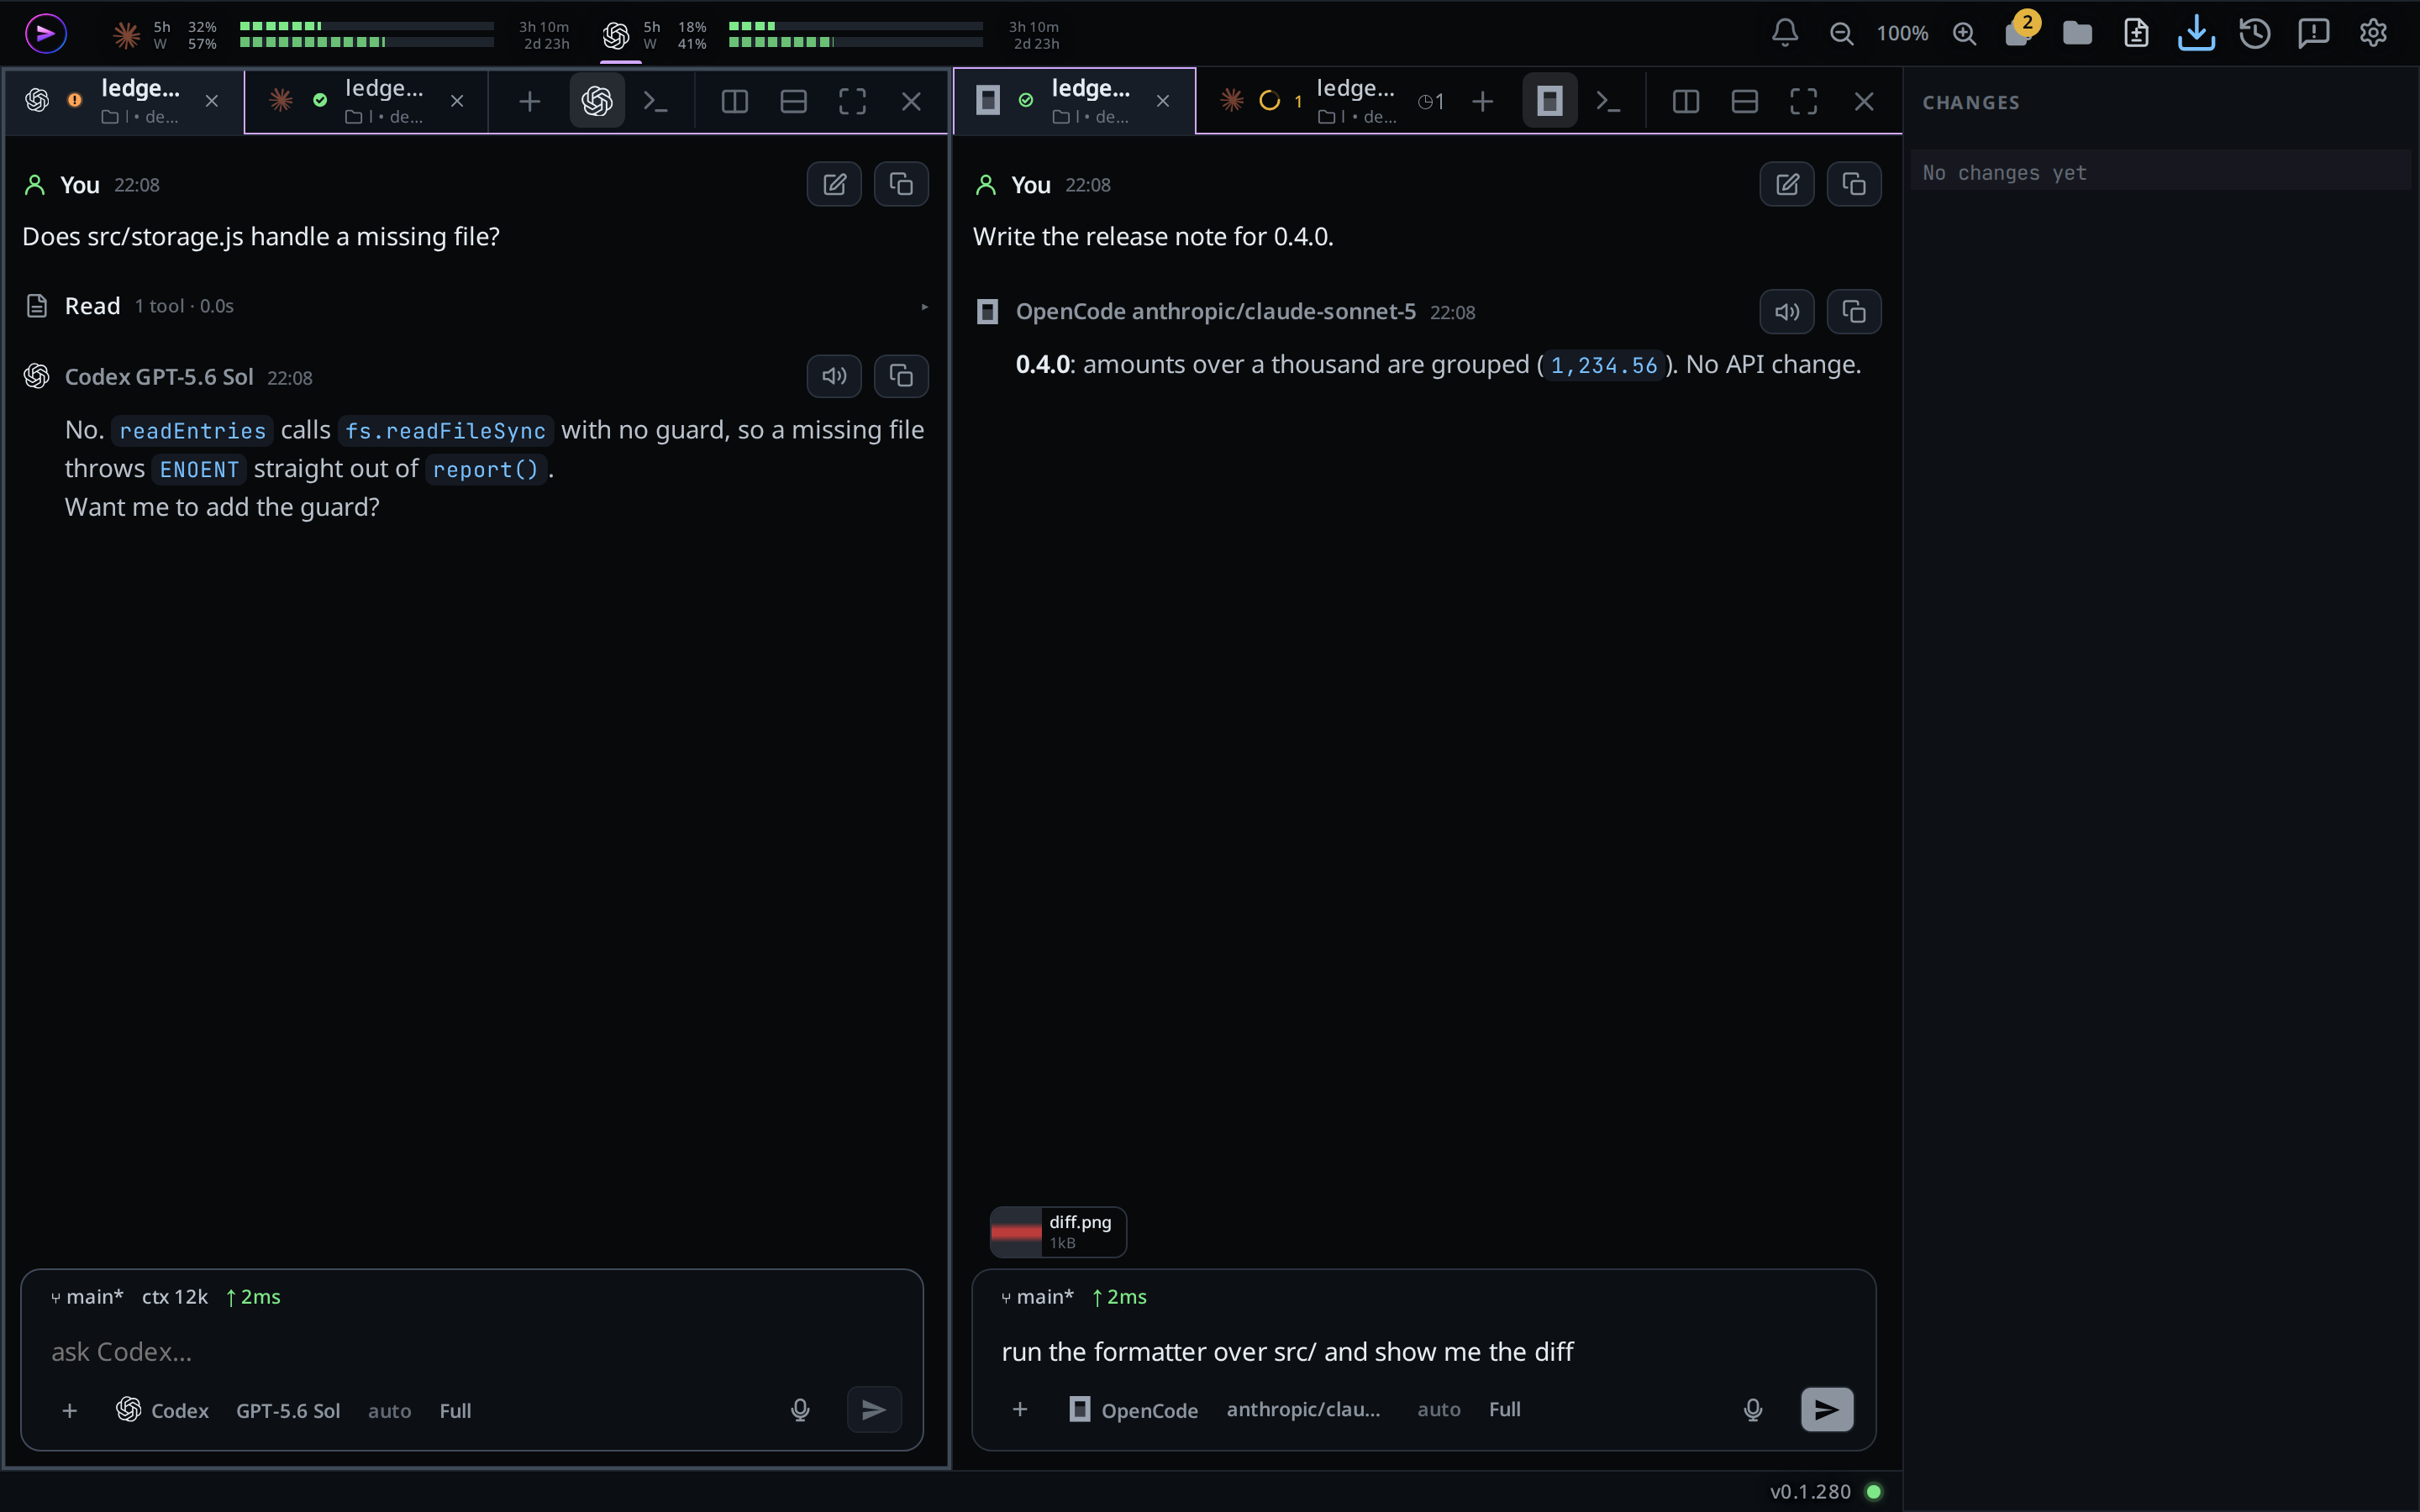Image resolution: width=2420 pixels, height=1512 pixels.
Task: Click the Codex usage progress bars
Action: click(856, 34)
